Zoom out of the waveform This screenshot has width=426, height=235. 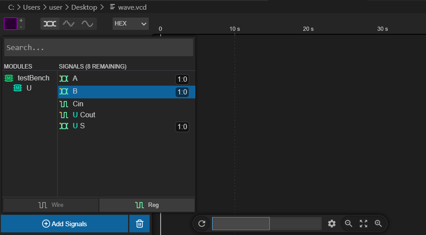(x=349, y=224)
